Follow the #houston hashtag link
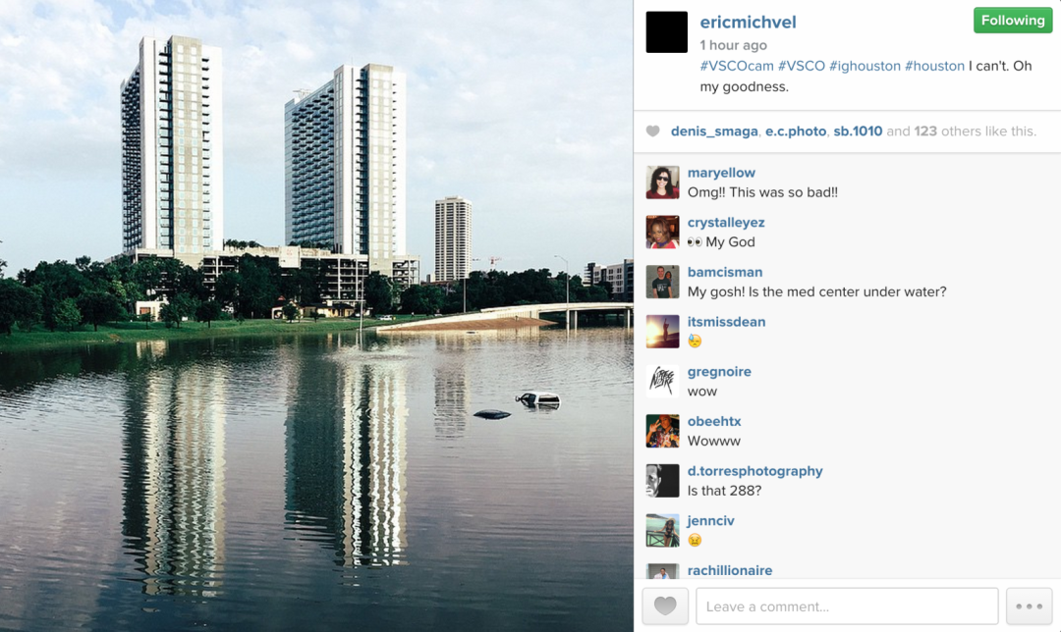1061x632 pixels. point(934,66)
